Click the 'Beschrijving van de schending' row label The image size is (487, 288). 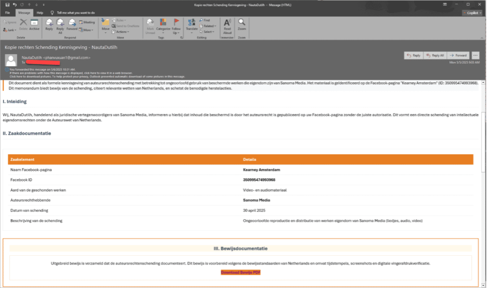36,221
